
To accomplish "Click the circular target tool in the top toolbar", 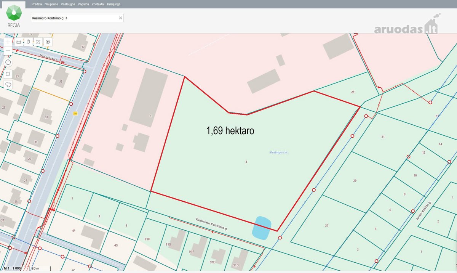I will [x=48, y=42].
